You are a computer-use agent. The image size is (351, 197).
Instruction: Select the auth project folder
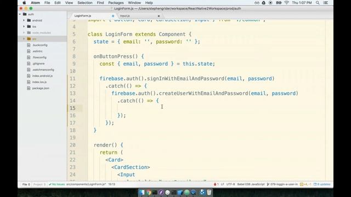31,14
